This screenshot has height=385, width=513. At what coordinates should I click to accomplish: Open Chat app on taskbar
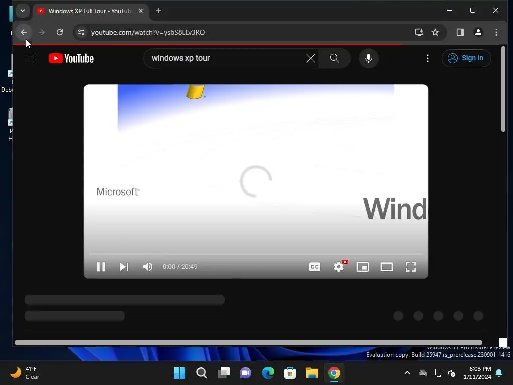point(245,373)
